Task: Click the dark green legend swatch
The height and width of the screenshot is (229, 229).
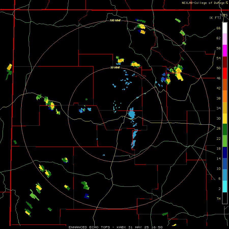Action: 225,130
